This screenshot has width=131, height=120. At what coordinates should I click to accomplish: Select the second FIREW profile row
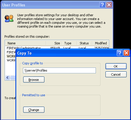pyautogui.click(x=11, y=52)
